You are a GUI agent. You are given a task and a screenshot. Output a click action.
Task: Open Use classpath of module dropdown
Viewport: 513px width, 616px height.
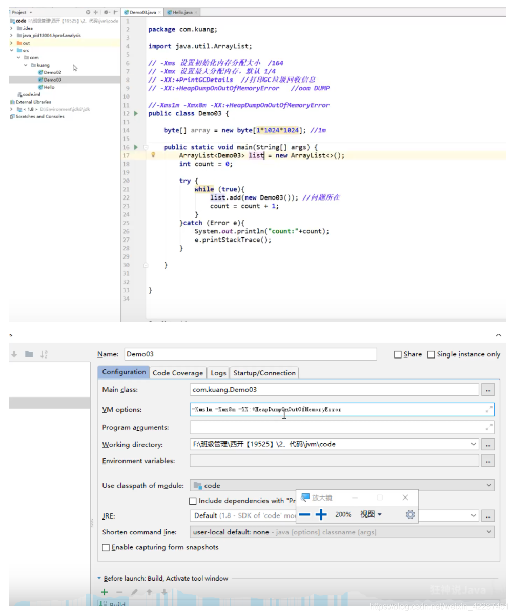[x=489, y=485]
